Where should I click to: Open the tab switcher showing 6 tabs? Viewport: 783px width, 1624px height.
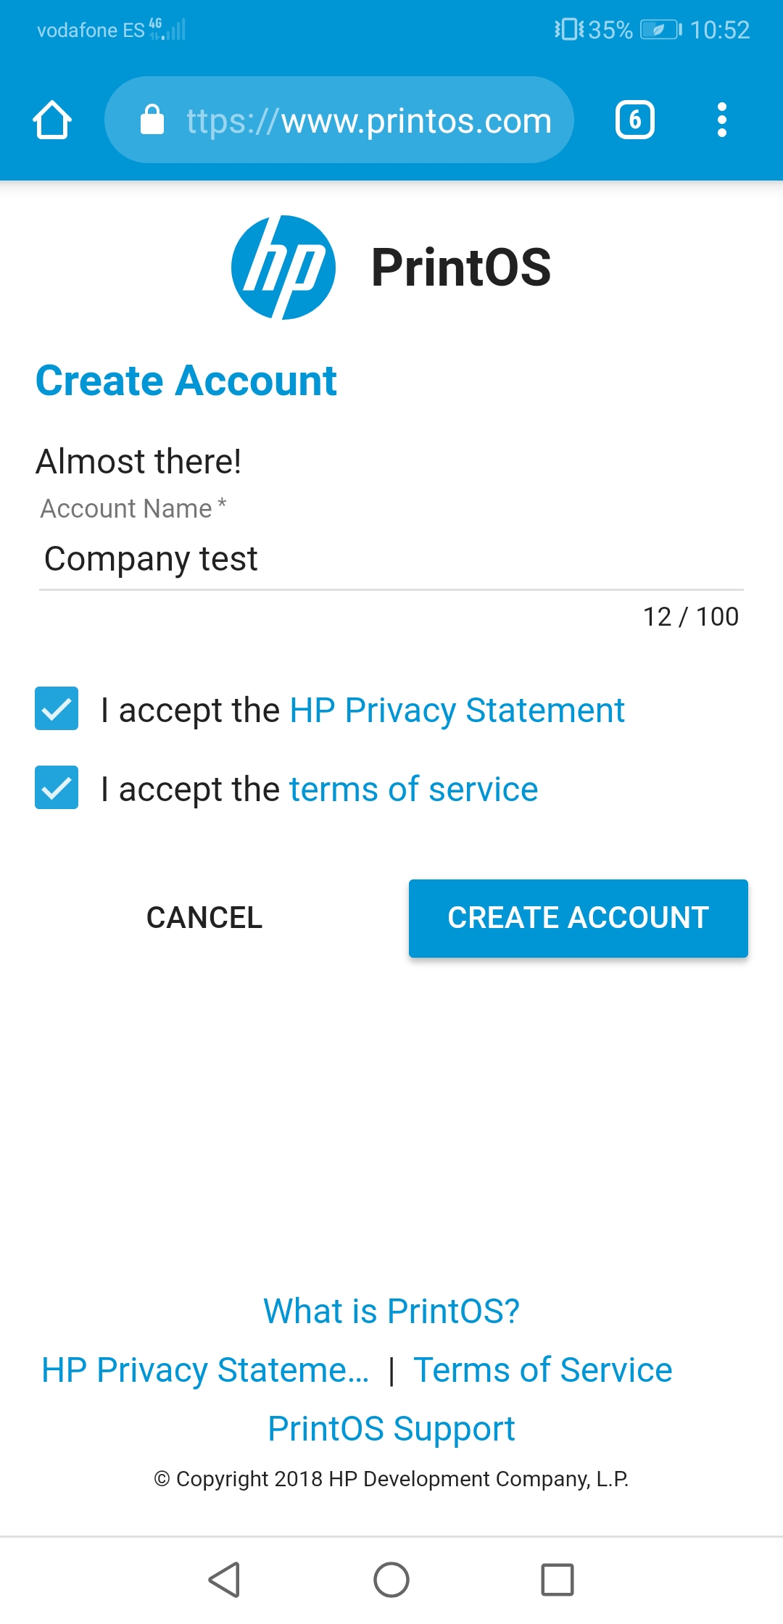coord(635,120)
